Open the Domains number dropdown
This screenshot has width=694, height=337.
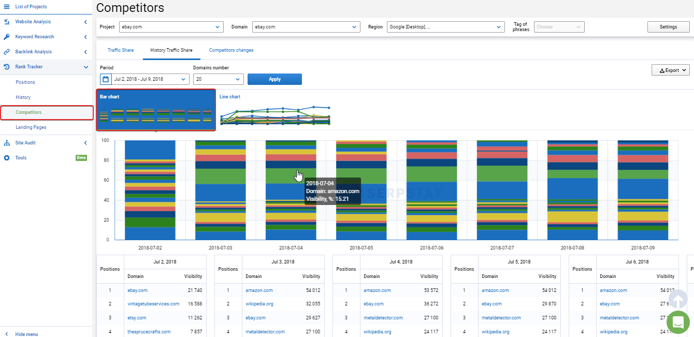tap(218, 79)
